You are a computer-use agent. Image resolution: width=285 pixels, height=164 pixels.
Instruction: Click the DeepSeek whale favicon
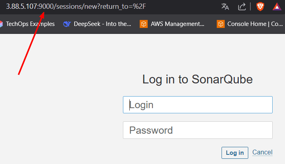pyautogui.click(x=67, y=24)
